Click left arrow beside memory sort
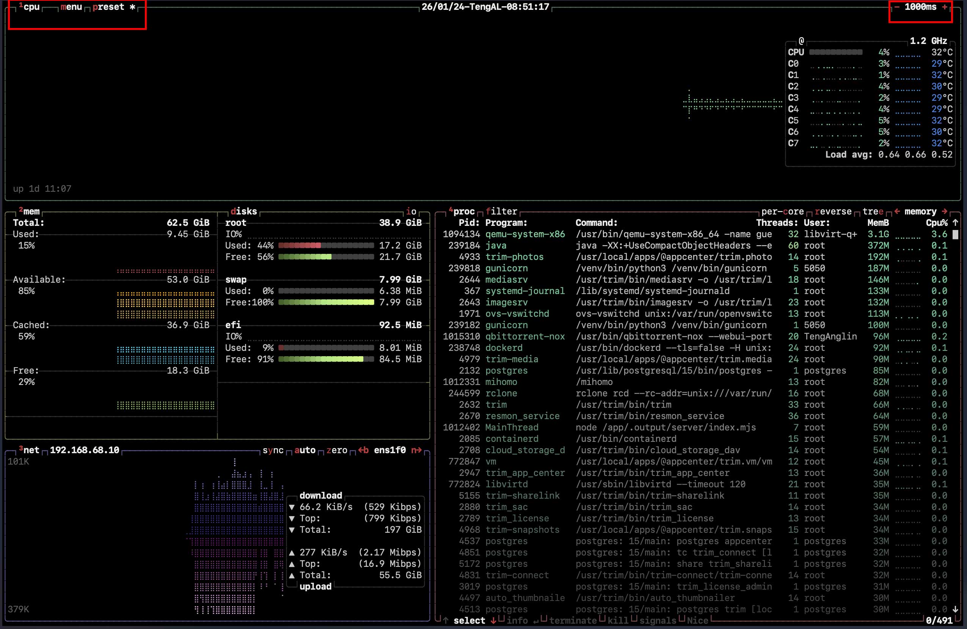The width and height of the screenshot is (967, 629). [x=897, y=211]
